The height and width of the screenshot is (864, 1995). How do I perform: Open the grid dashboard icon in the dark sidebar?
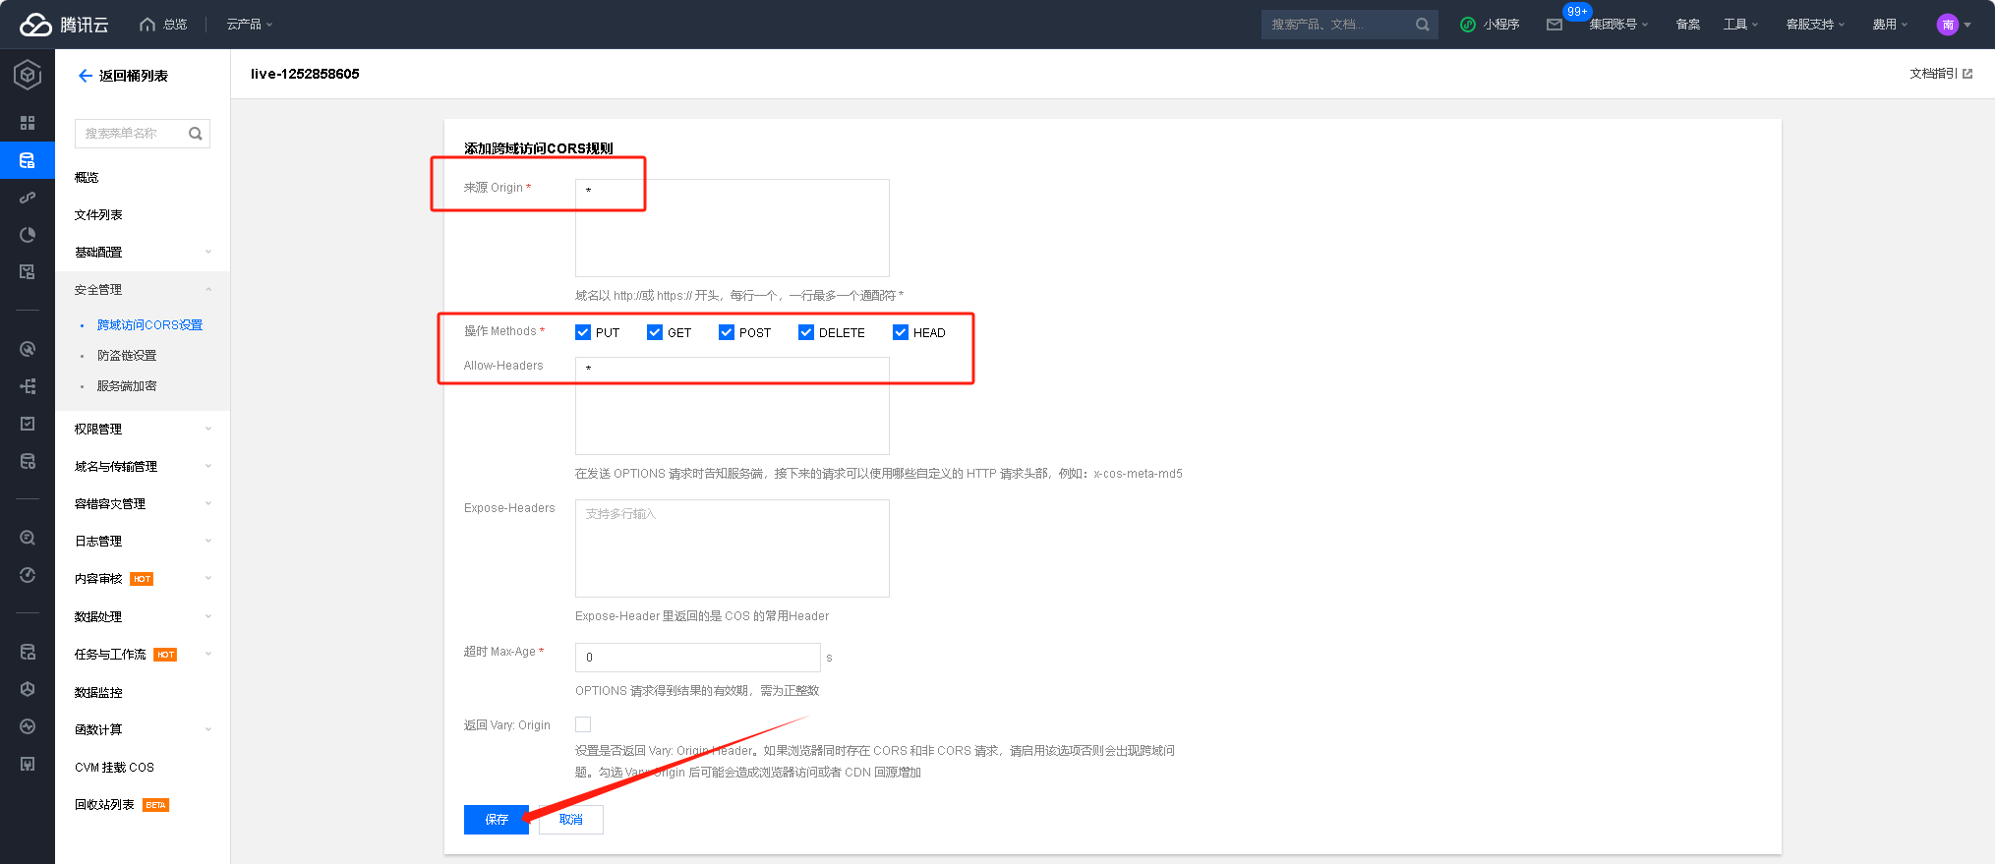coord(28,123)
